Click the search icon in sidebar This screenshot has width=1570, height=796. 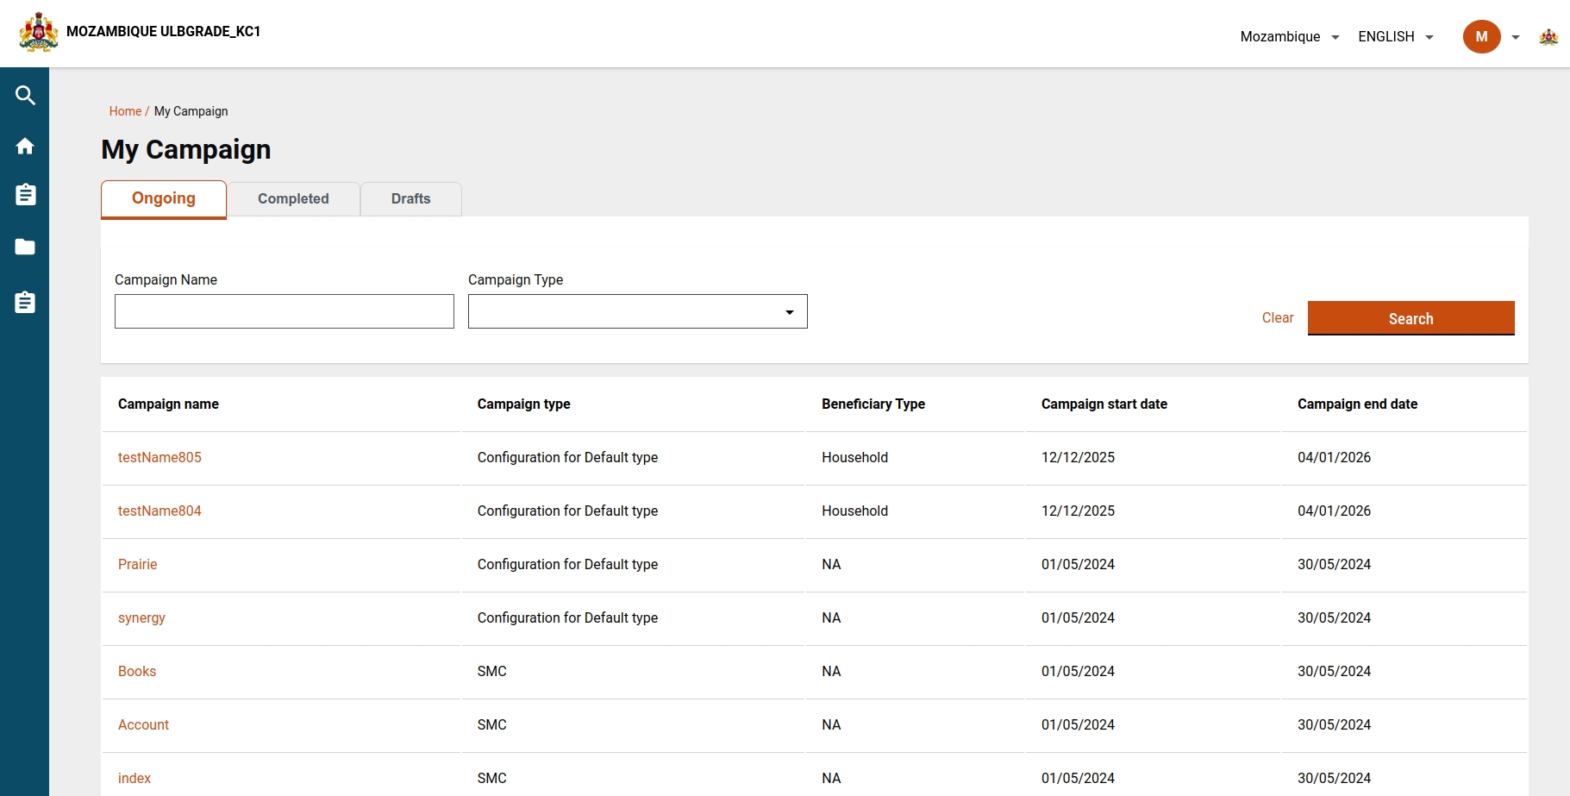point(25,96)
